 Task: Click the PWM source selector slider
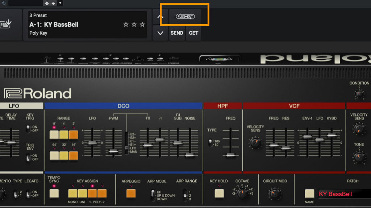pos(126,143)
